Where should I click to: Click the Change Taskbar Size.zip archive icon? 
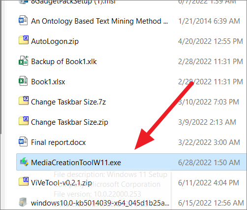coord(24,121)
